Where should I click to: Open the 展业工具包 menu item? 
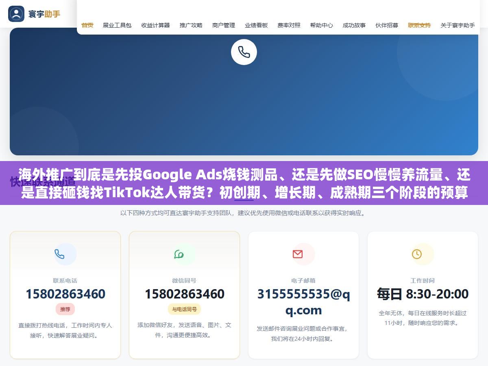(x=117, y=25)
